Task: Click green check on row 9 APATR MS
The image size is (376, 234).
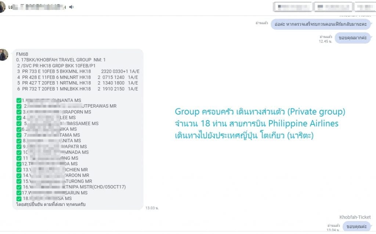Action: click(x=19, y=147)
